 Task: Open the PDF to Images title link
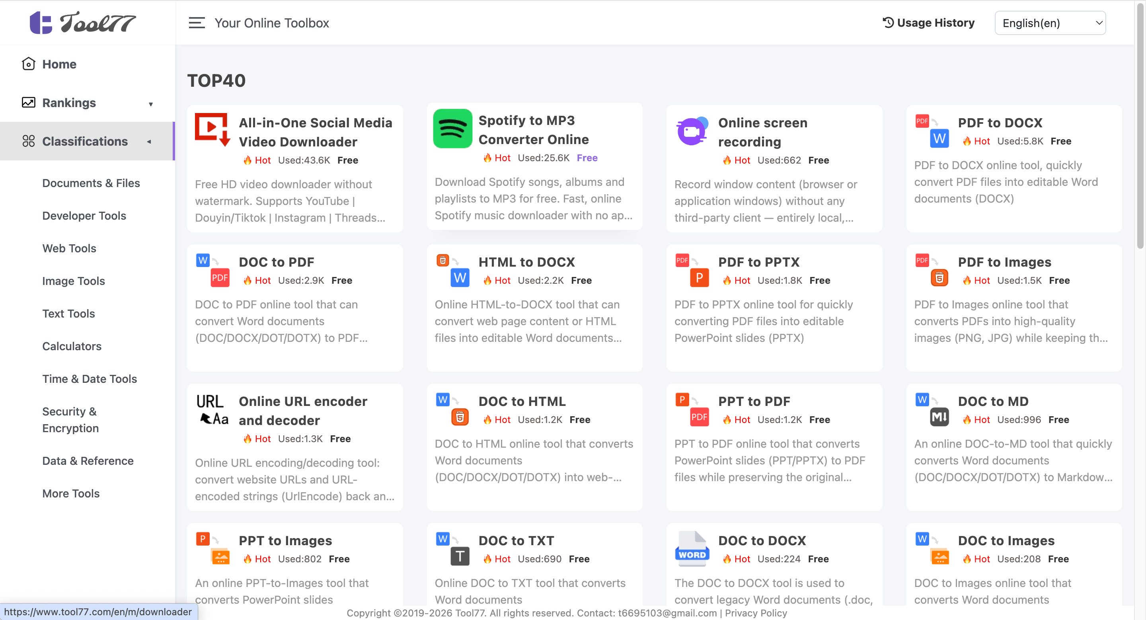(x=1004, y=262)
